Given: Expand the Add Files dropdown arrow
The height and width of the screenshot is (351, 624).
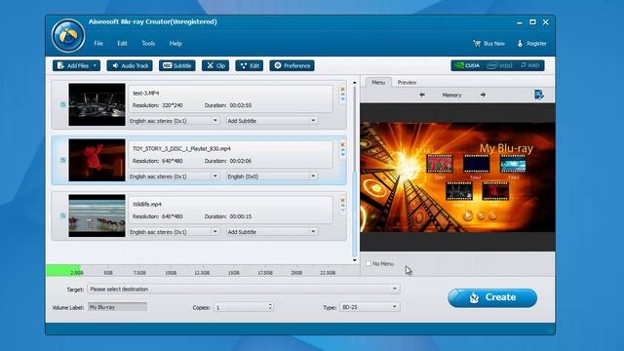Looking at the screenshot, I should [x=96, y=65].
